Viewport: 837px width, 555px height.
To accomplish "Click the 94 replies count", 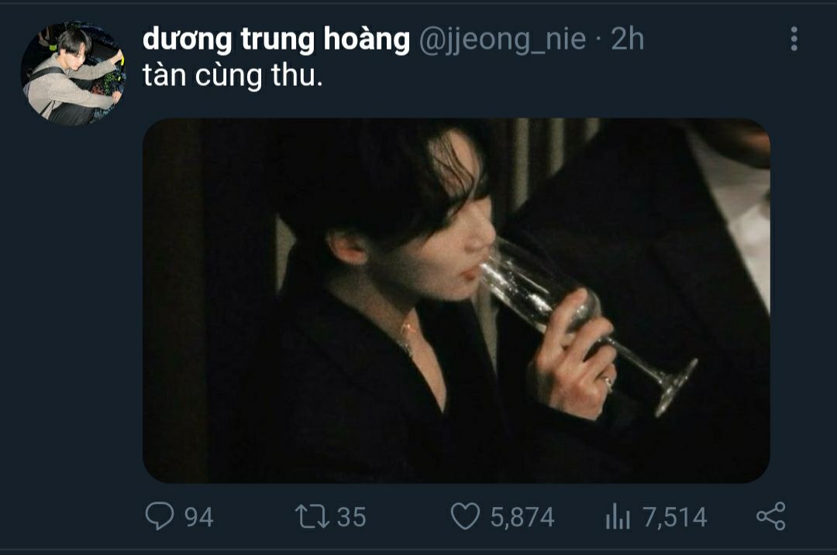I will point(198,517).
